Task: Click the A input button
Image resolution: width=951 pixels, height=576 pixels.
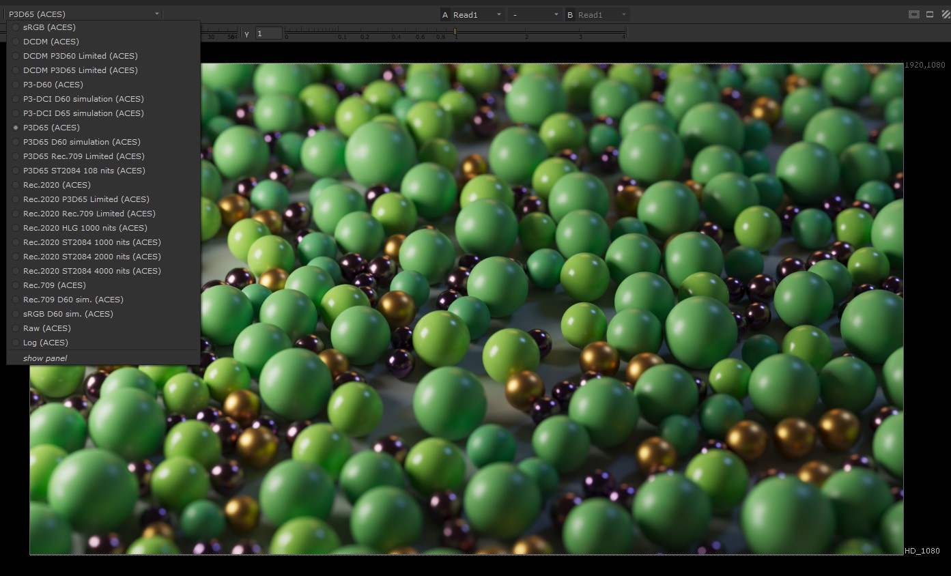Action: [x=446, y=14]
